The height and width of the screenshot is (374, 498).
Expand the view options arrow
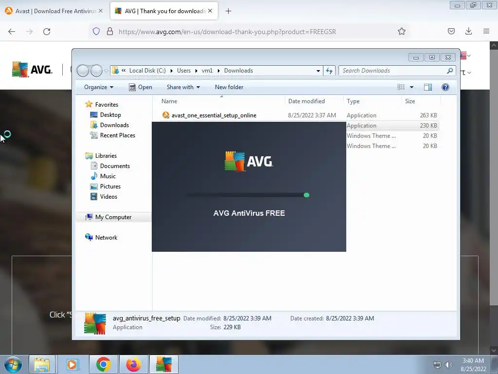[x=411, y=87]
